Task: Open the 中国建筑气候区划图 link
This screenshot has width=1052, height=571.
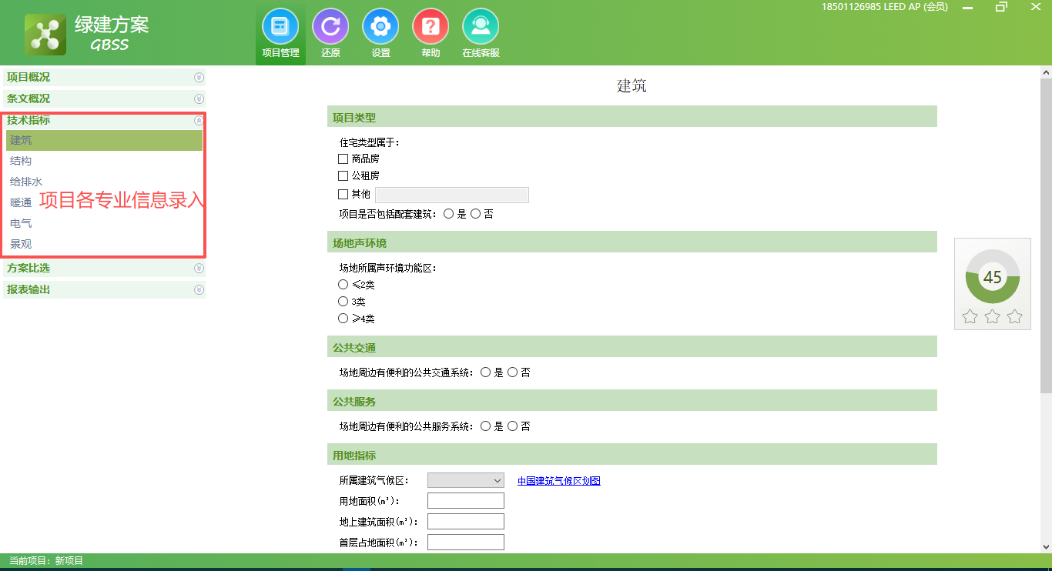Action: tap(558, 479)
